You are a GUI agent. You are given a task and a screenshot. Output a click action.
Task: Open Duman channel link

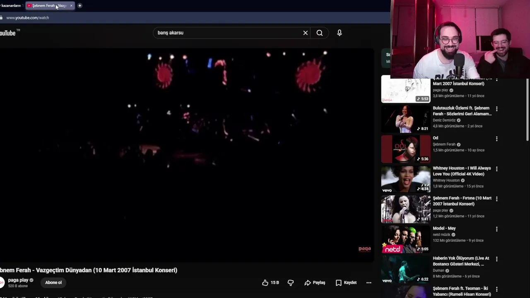tap(438, 271)
